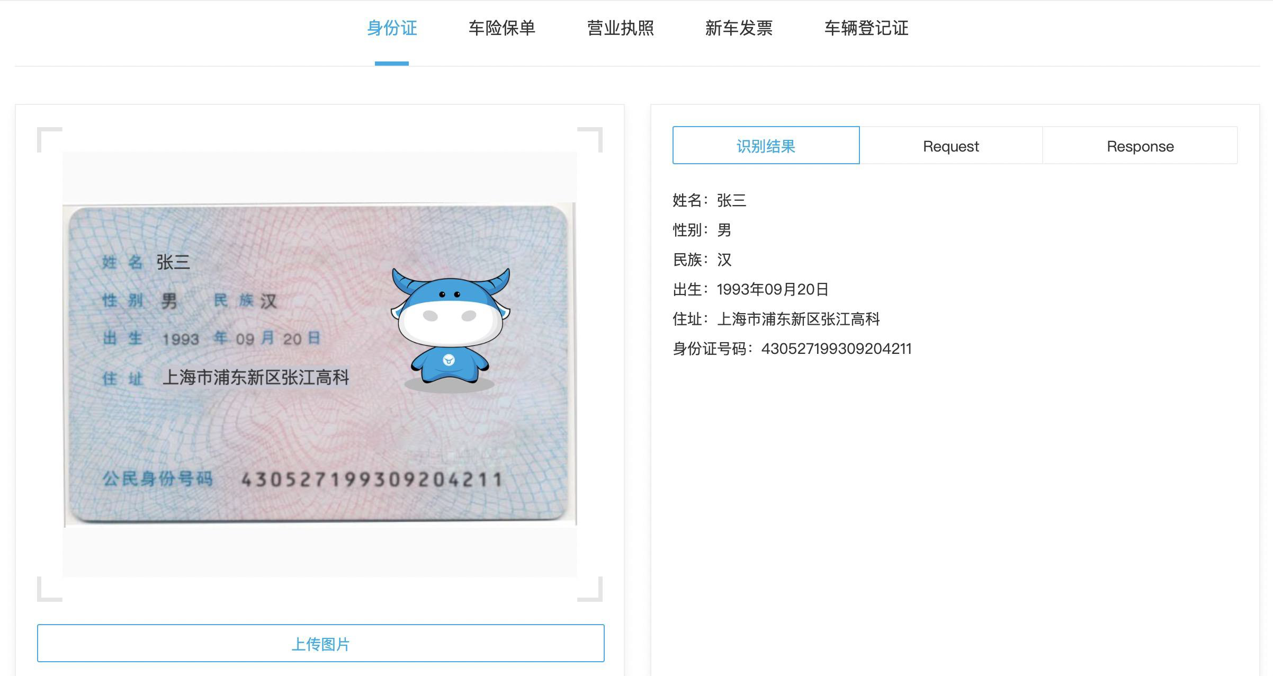Click the recognized 性别 result line

[x=702, y=230]
